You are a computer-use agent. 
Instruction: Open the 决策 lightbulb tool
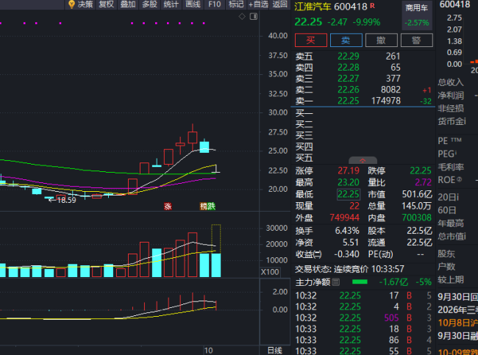tap(80, 4)
